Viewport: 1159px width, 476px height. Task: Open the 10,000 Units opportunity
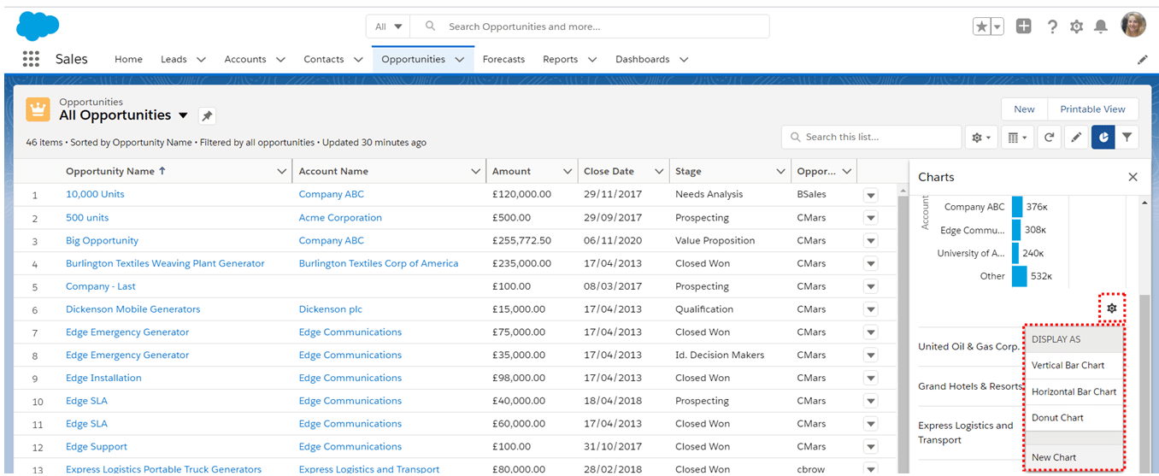pos(95,194)
